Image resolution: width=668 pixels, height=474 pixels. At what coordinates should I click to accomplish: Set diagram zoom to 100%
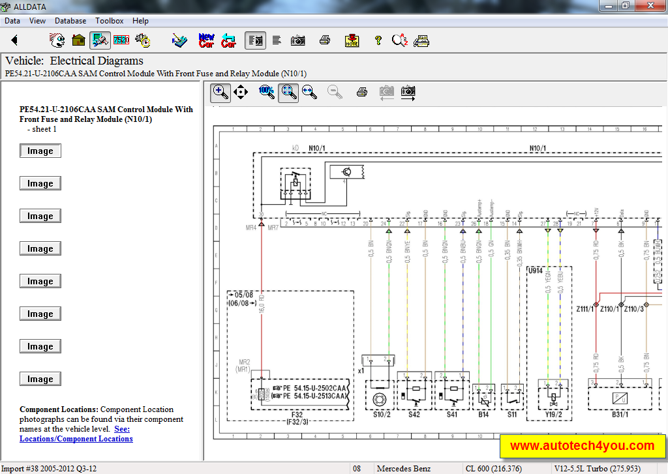pos(267,92)
